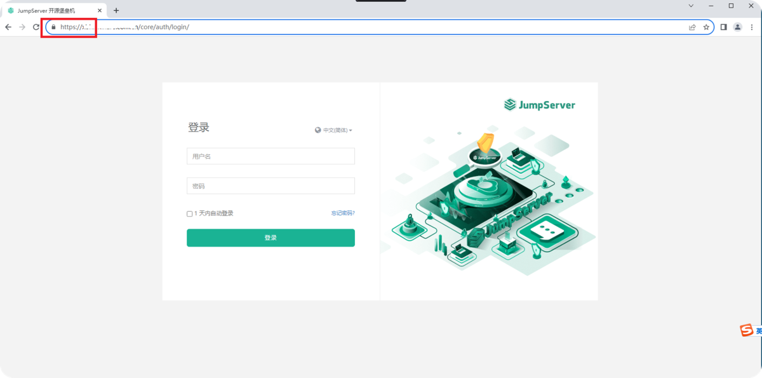Open the Chrome three-dot menu
The height and width of the screenshot is (378, 762).
click(752, 27)
